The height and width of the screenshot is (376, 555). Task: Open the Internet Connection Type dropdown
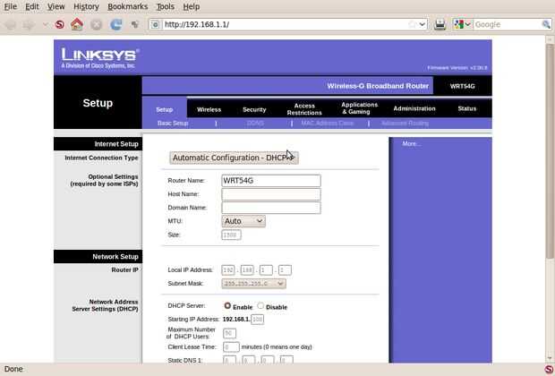coord(234,158)
